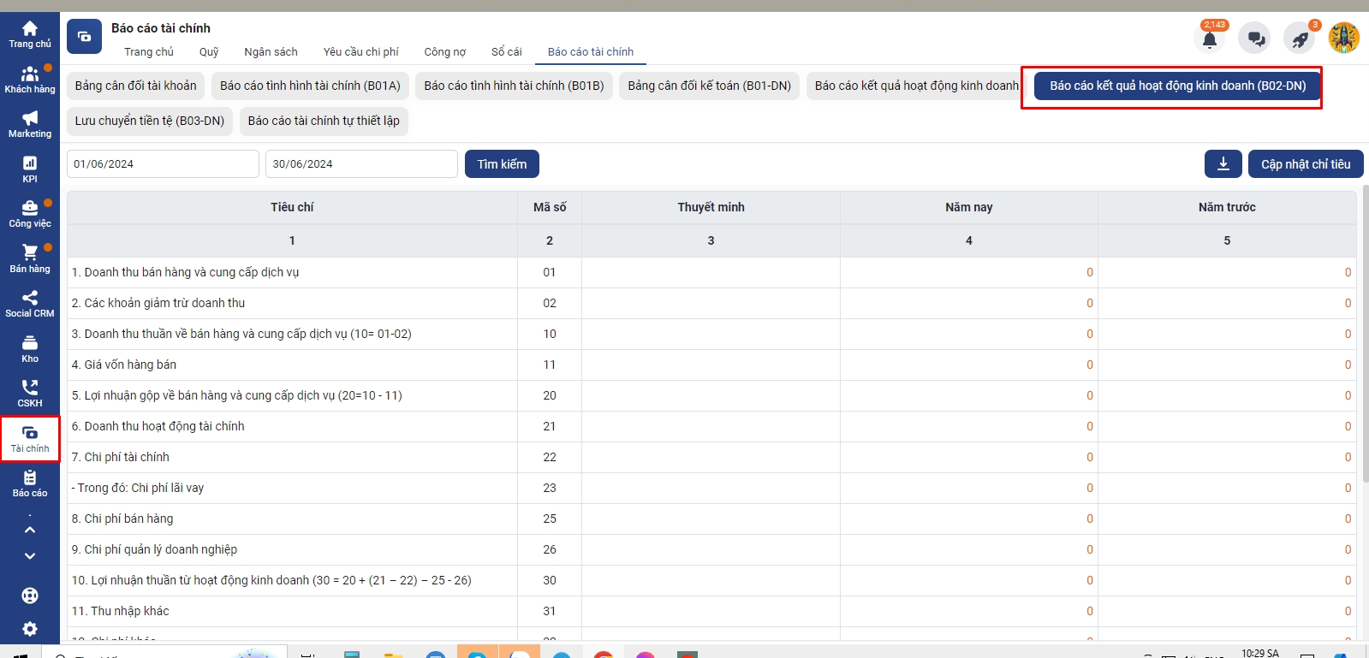The height and width of the screenshot is (658, 1369).
Task: Expand sidebar with the down chevron
Action: pos(30,556)
